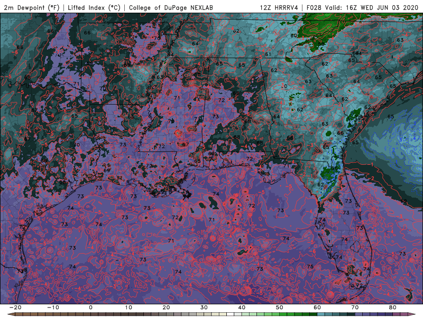The width and height of the screenshot is (423, 317).
Task: Click the 10 label on the color scale
Action: tap(128, 307)
